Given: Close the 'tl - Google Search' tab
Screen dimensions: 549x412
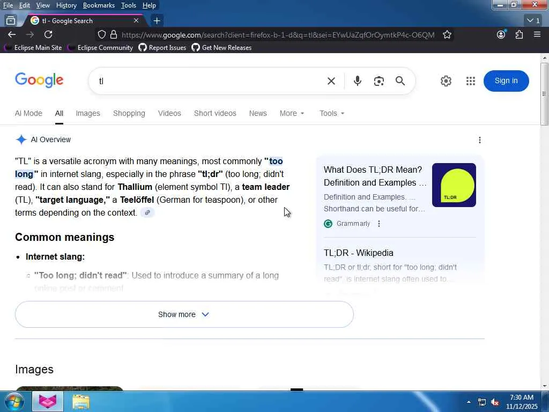Looking at the screenshot, I should tap(136, 21).
